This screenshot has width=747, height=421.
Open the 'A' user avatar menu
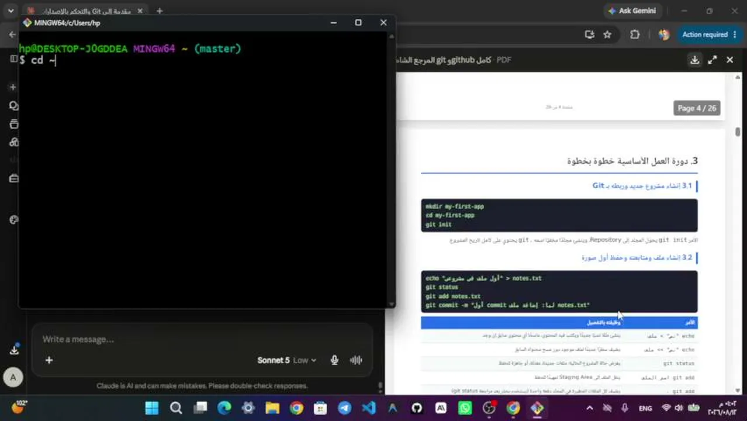(x=13, y=378)
